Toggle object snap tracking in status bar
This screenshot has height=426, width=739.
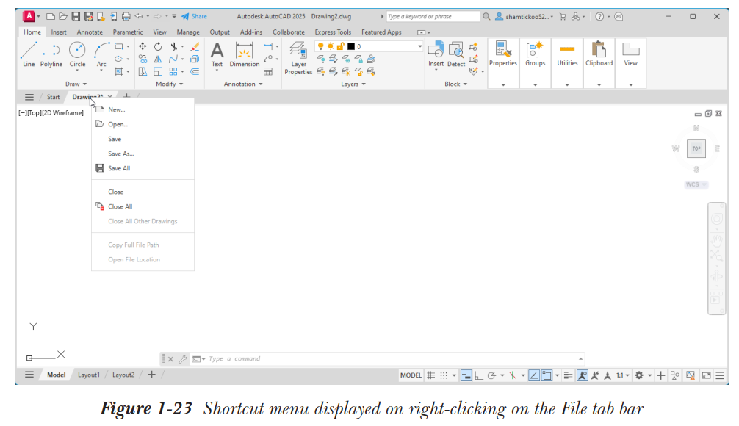pos(534,375)
